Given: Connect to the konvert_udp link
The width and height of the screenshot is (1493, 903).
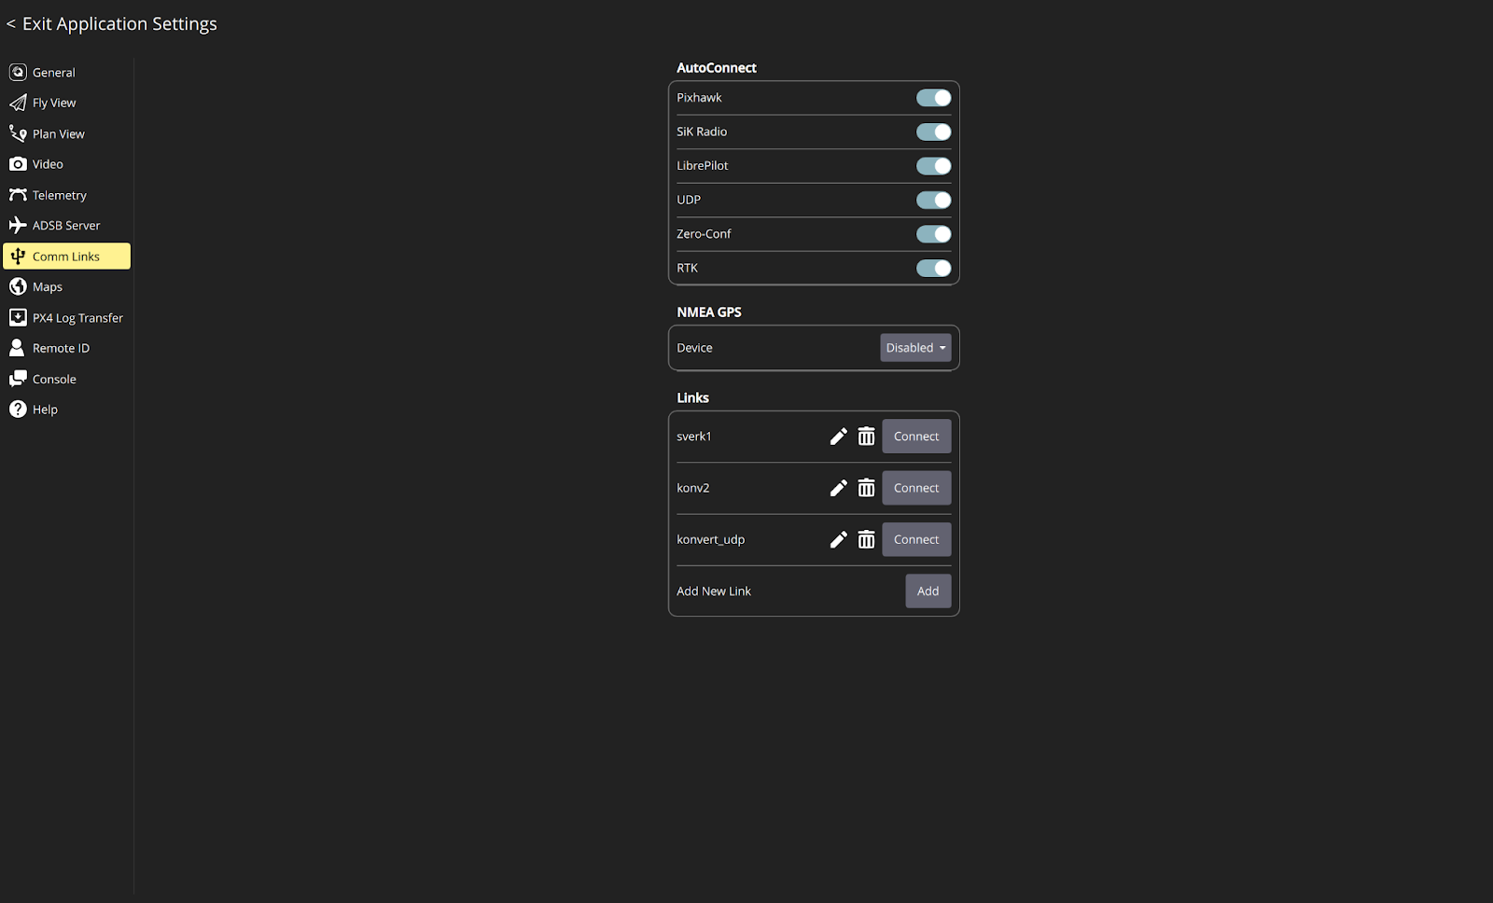Looking at the screenshot, I should [916, 539].
